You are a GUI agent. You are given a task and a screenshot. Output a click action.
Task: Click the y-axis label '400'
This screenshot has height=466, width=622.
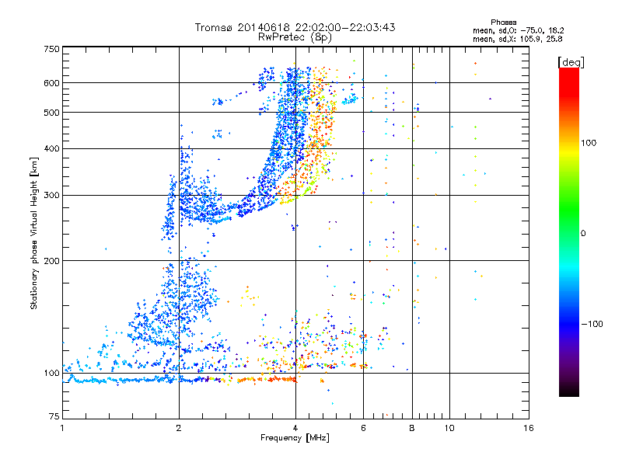coord(51,149)
